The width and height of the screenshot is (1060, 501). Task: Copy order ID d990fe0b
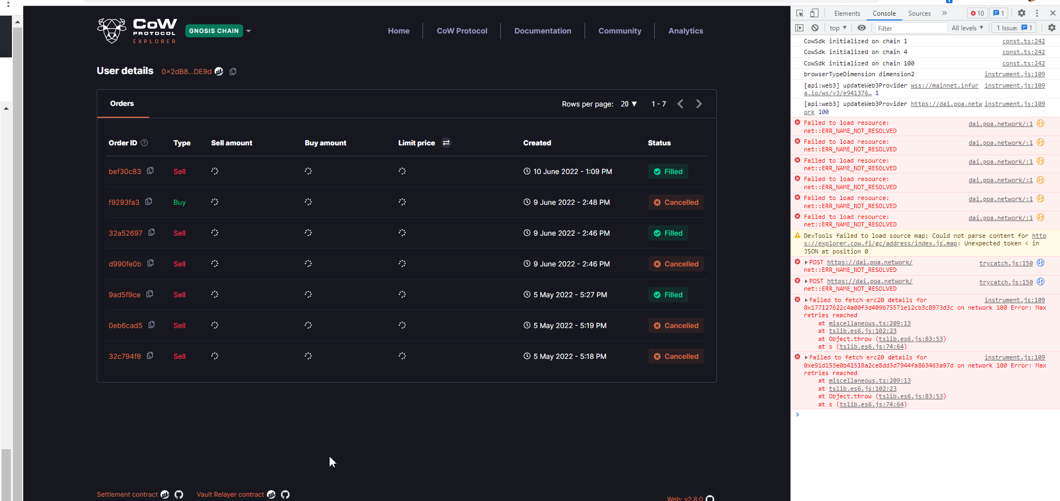tap(150, 263)
